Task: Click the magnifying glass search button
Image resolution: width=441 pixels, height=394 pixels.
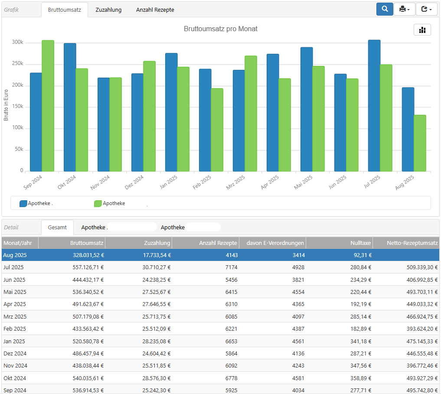Action: (385, 9)
